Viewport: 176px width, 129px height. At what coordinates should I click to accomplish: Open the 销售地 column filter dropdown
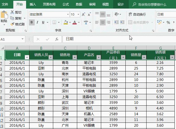75,57
